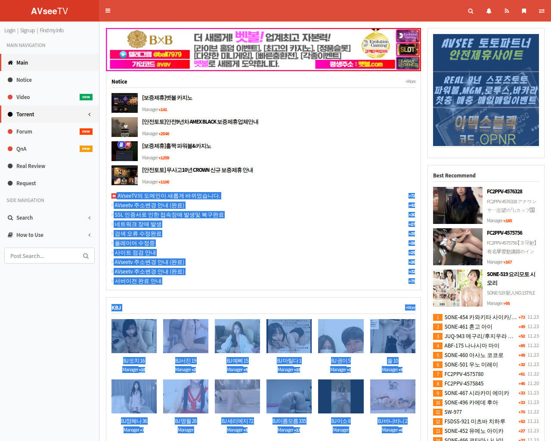
Task: Open the Video menu item
Action: click(50, 97)
